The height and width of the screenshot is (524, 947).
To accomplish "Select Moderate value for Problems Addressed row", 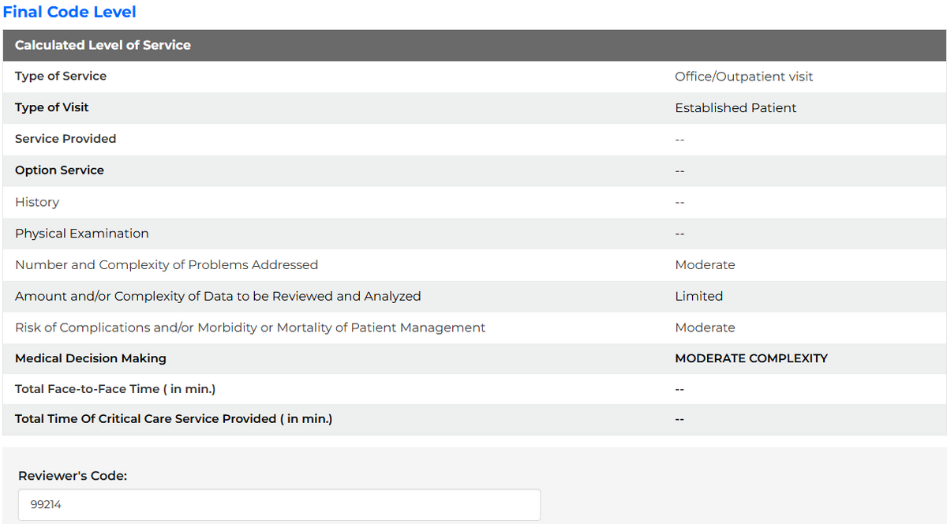I will 705,265.
